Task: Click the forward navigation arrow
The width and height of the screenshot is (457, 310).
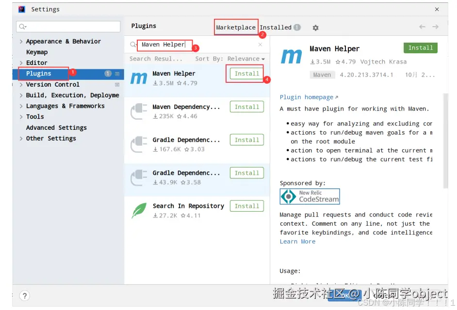Action: (x=436, y=27)
